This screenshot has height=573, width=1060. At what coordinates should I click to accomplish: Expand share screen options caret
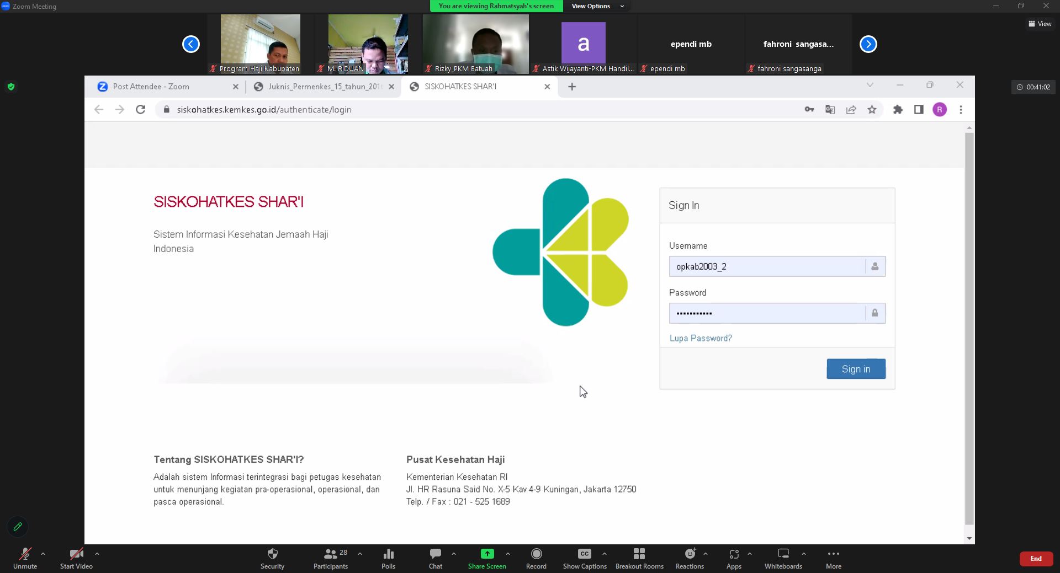[x=508, y=554]
